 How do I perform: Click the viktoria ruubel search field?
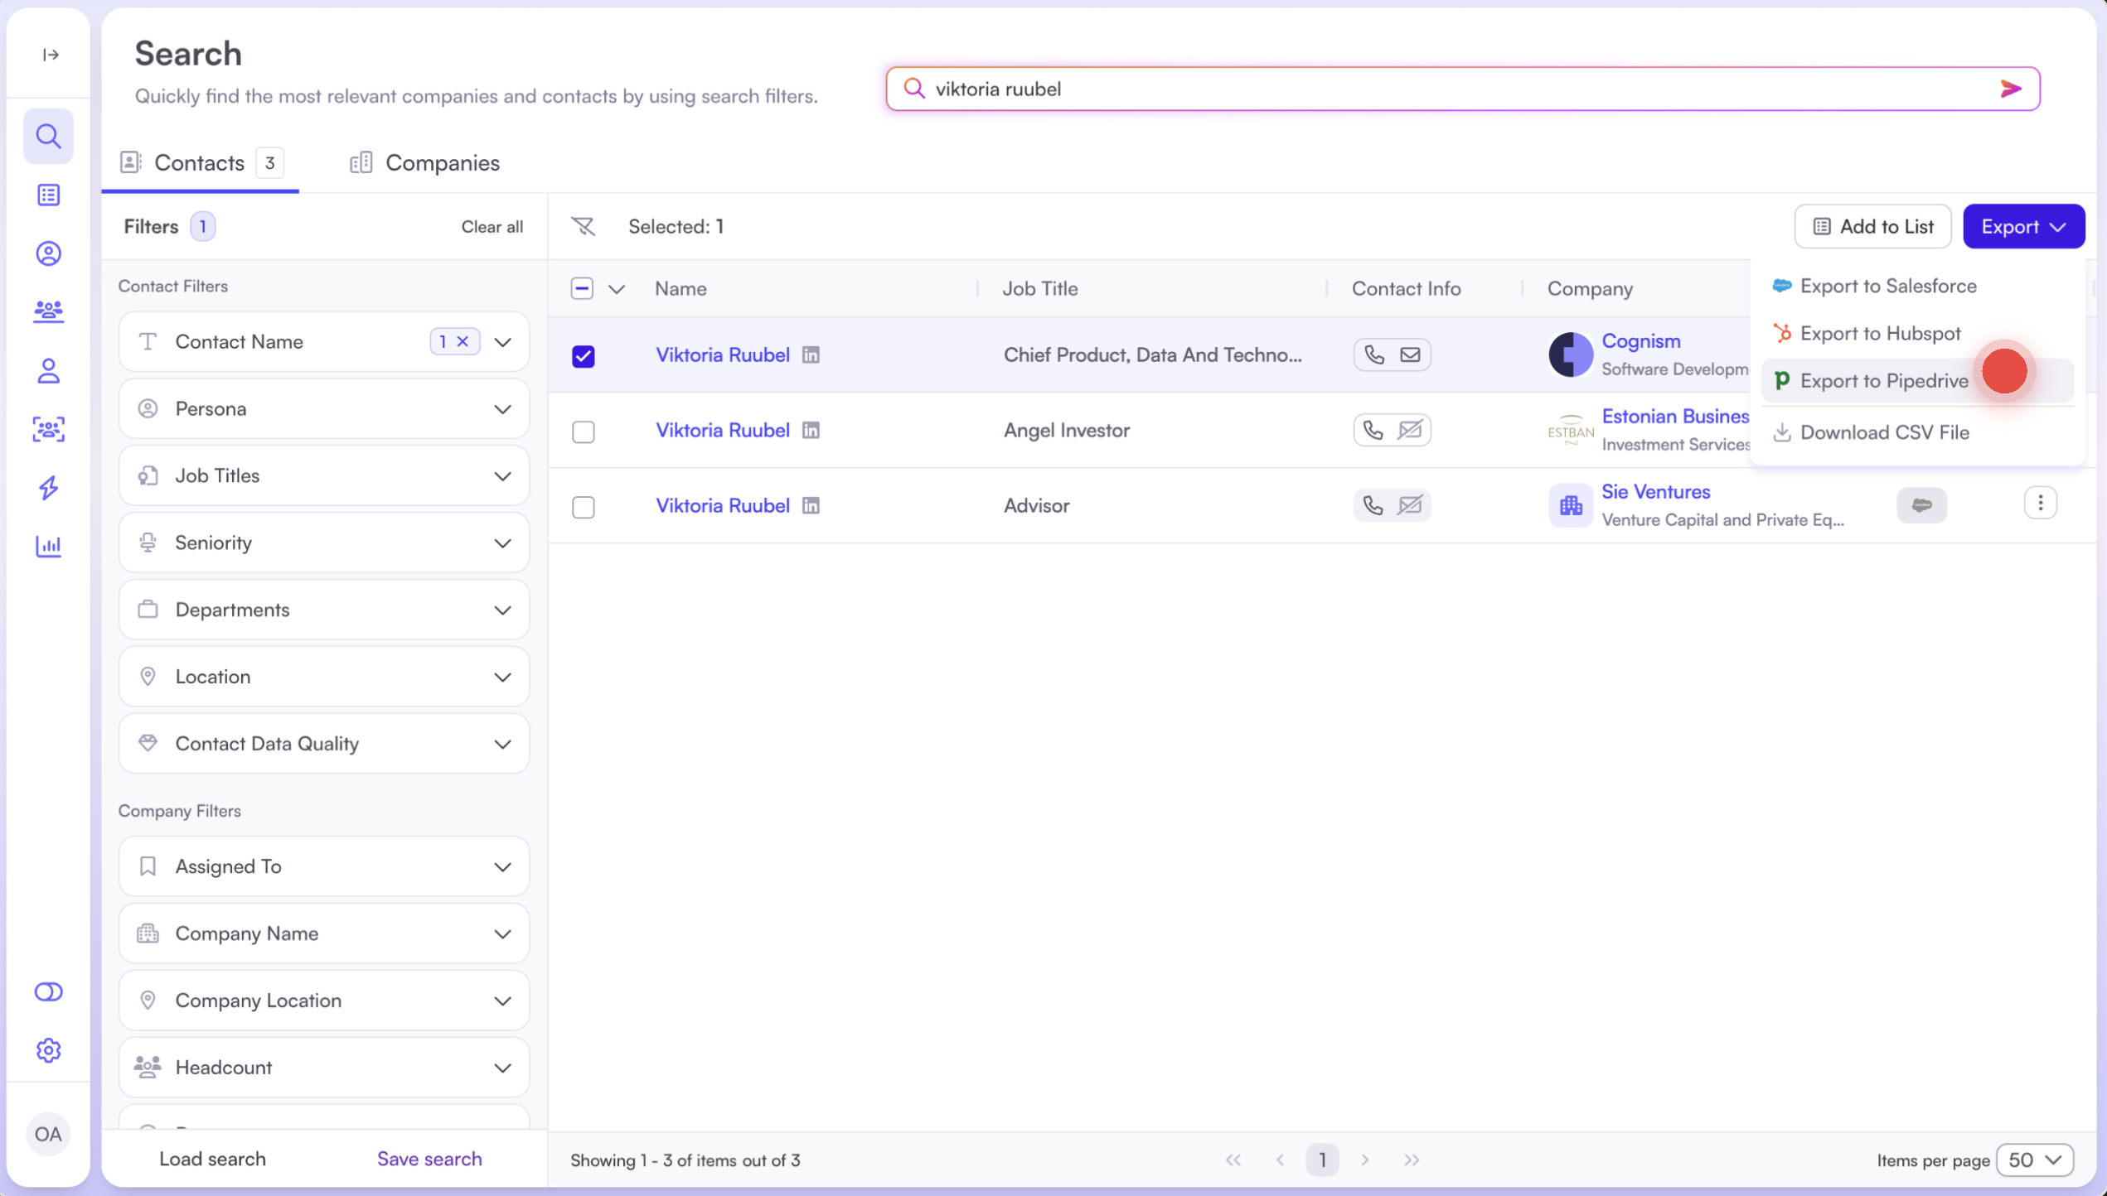click(1409, 89)
